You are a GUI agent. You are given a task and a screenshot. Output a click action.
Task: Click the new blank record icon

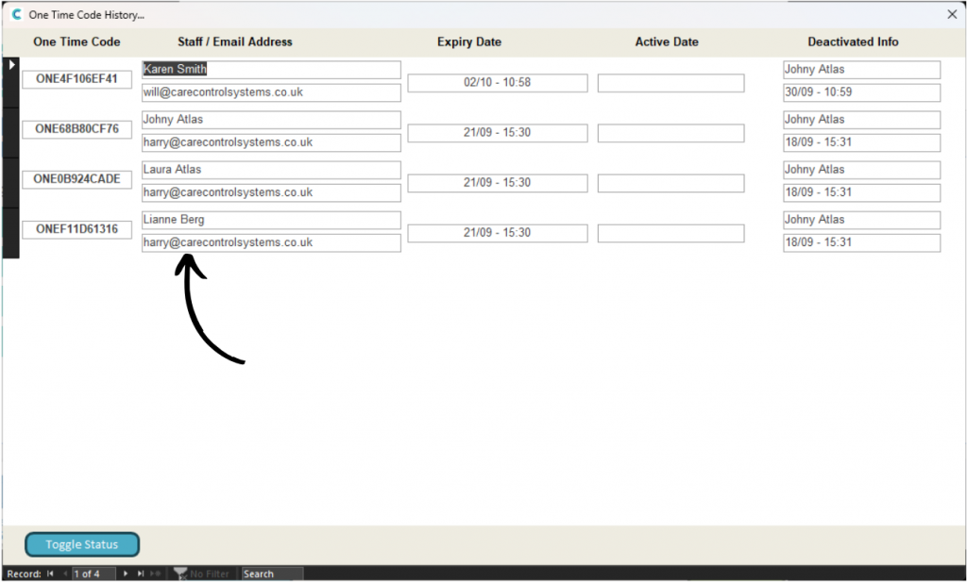click(x=156, y=574)
